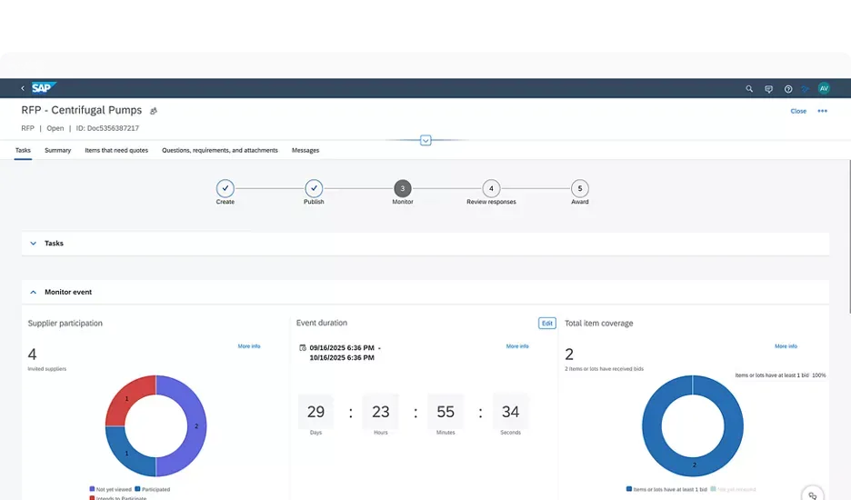Screen dimensions: 851x500
Task: Click the 23 Hours countdown box
Action: tap(380, 412)
